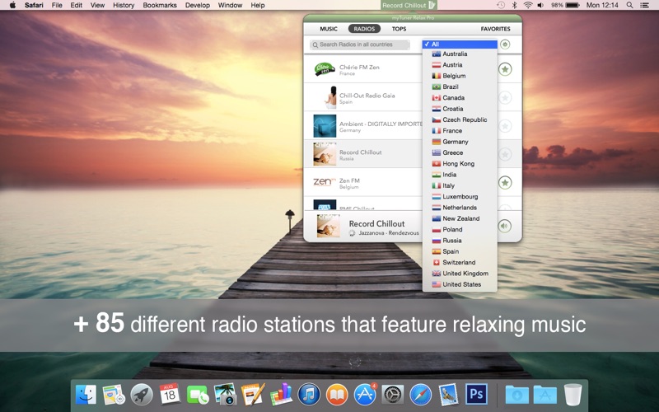Screen dimensions: 659x412
Task: Pick Italy in the country menu
Action: 460,185
